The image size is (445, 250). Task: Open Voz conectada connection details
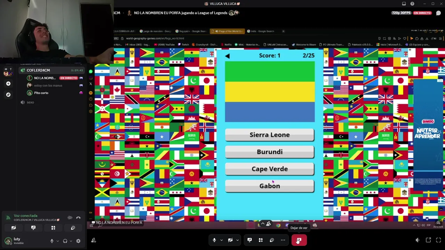25,216
